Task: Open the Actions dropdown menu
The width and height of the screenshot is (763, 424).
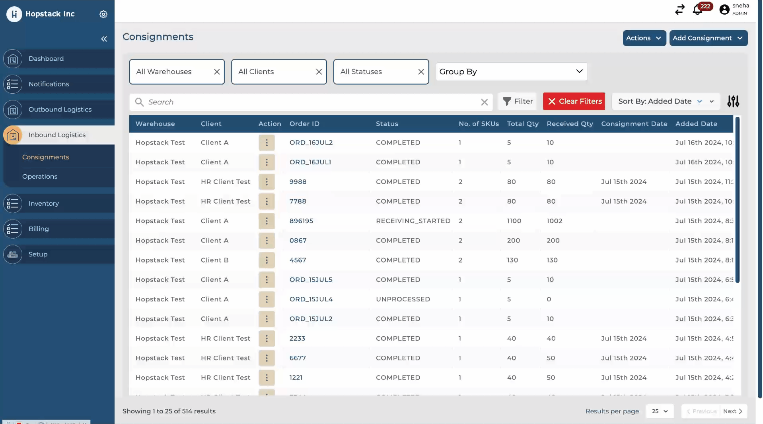Action: (x=644, y=38)
